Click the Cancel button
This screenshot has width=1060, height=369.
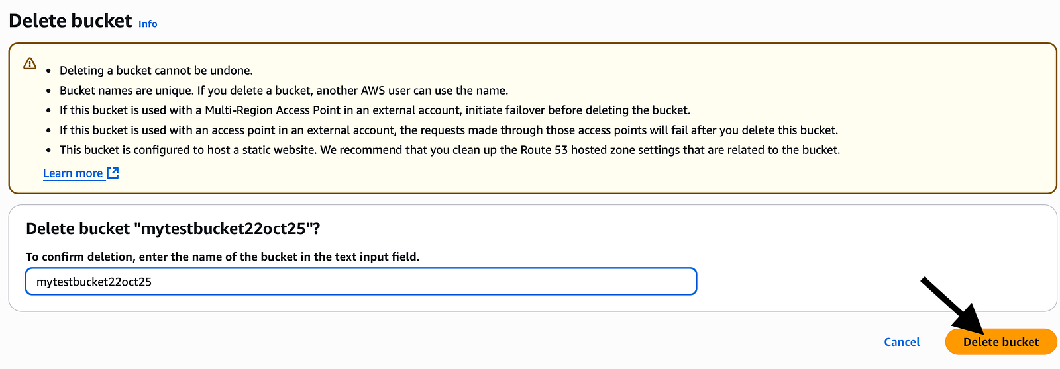pos(902,342)
